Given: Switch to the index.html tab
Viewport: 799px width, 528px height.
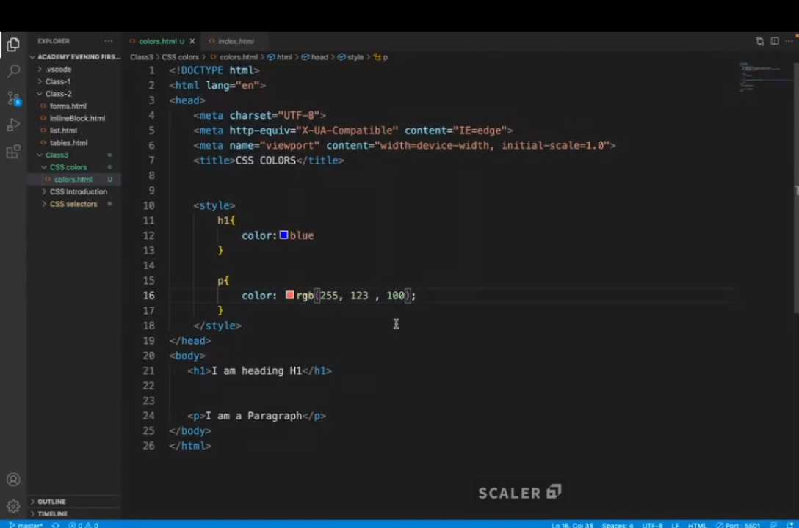Looking at the screenshot, I should (235, 41).
